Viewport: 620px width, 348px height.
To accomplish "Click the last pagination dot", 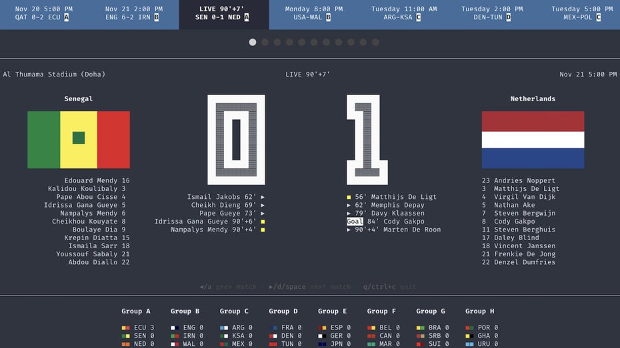I will tap(375, 42).
